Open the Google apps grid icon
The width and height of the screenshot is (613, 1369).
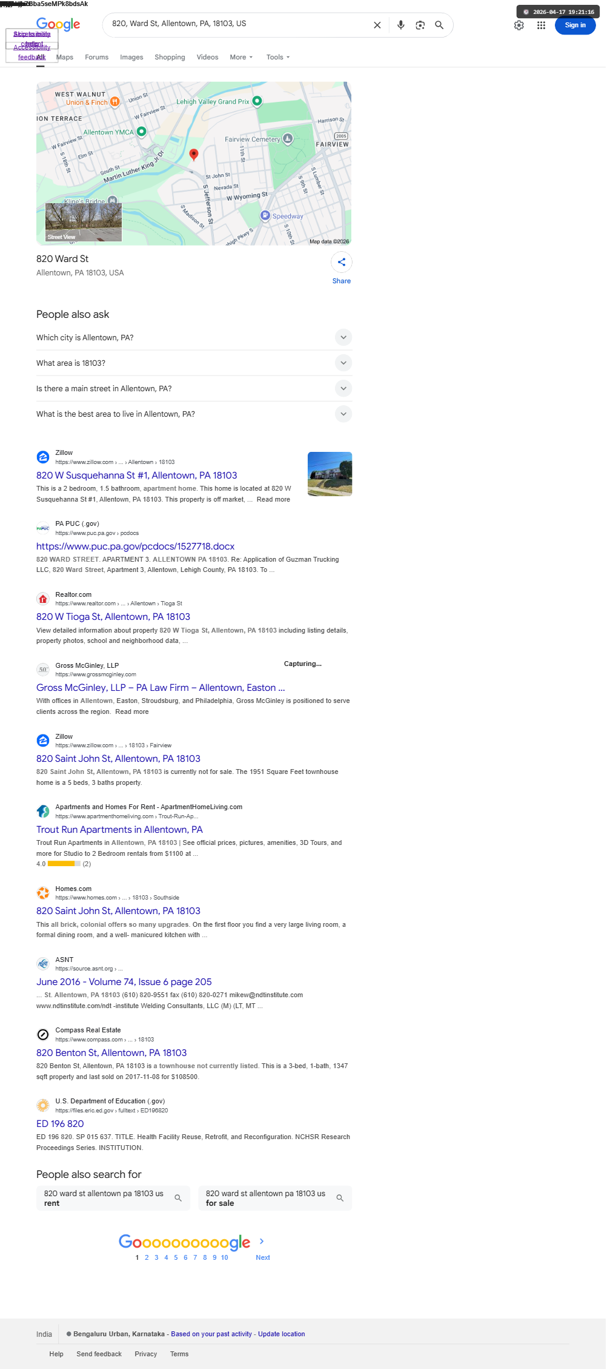pos(541,25)
